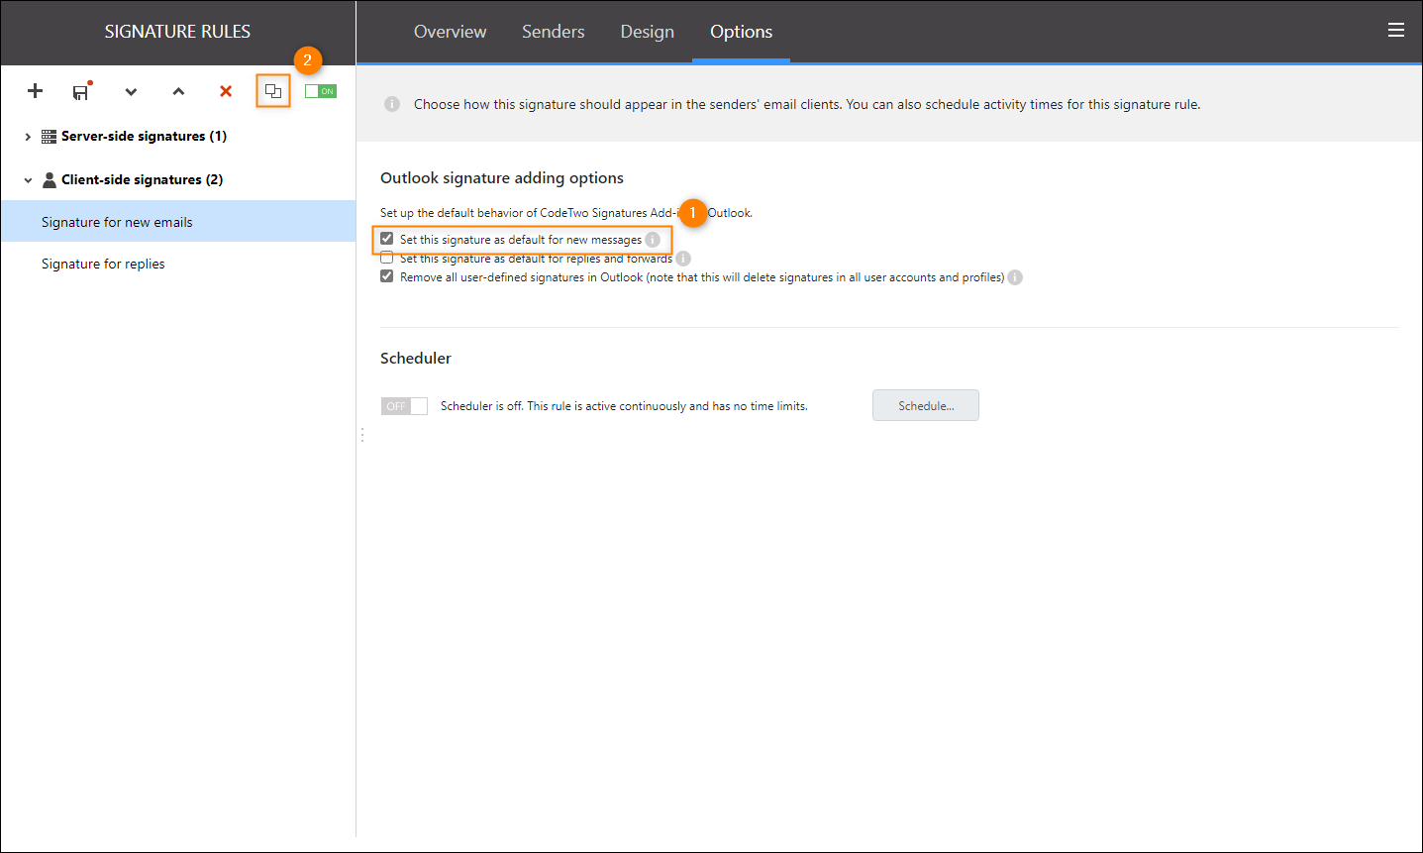The image size is (1423, 853).
Task: Expand the Server-side signatures group
Action: click(28, 136)
